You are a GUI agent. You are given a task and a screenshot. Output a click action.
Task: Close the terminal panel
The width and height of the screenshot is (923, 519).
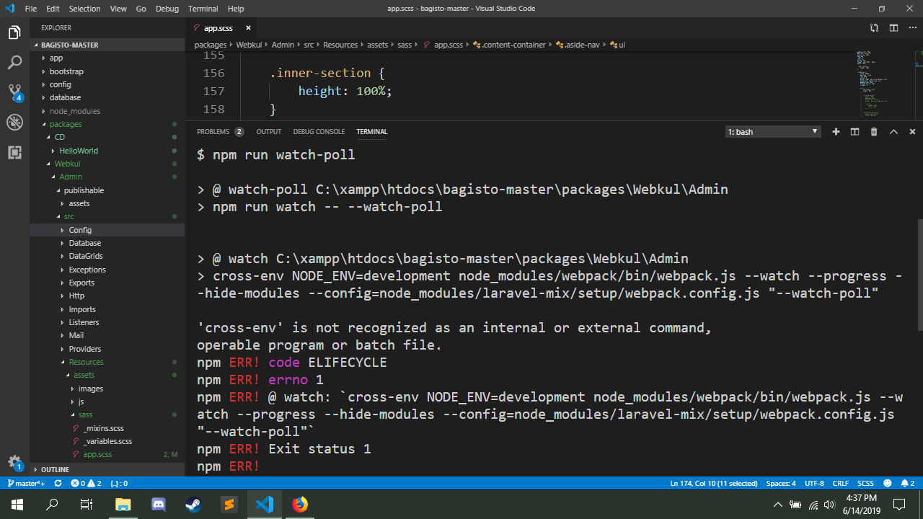912,132
